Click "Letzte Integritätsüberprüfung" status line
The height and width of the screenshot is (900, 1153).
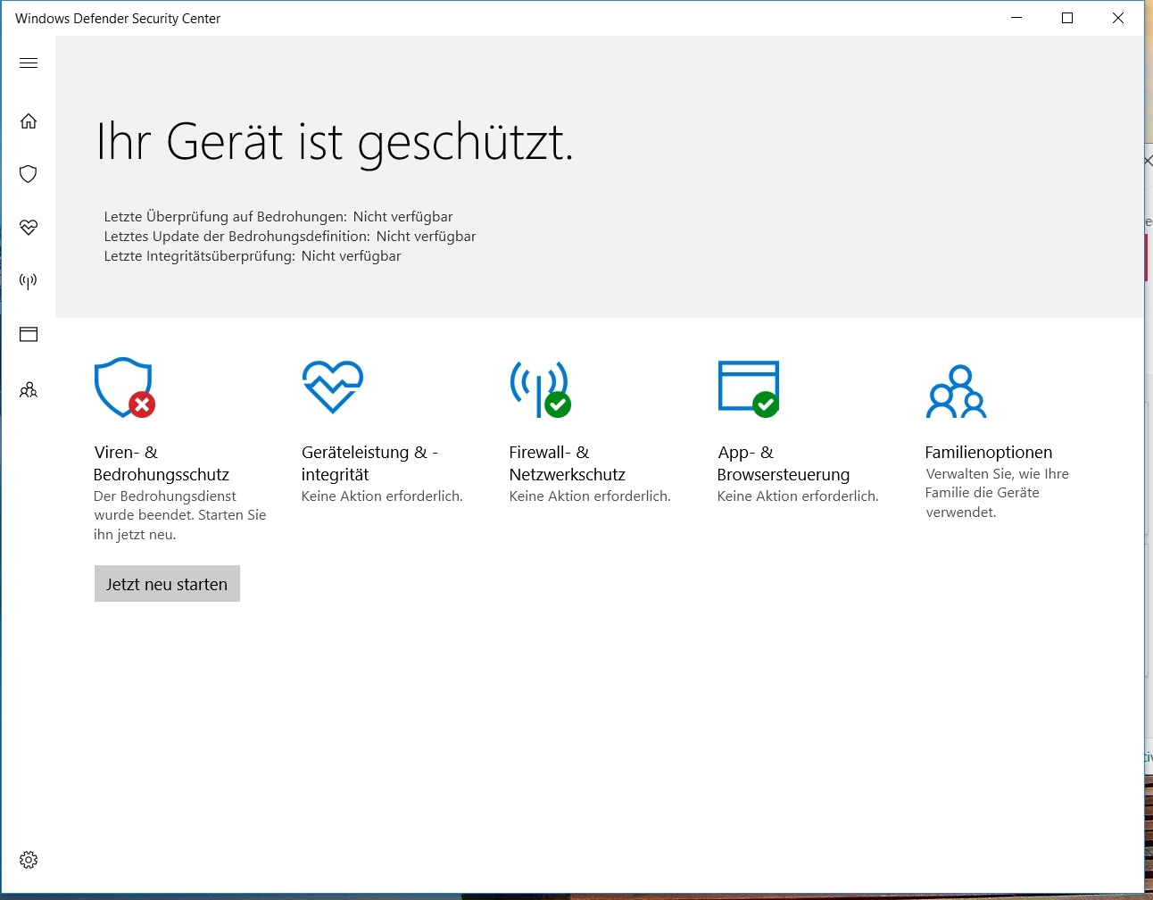click(253, 256)
